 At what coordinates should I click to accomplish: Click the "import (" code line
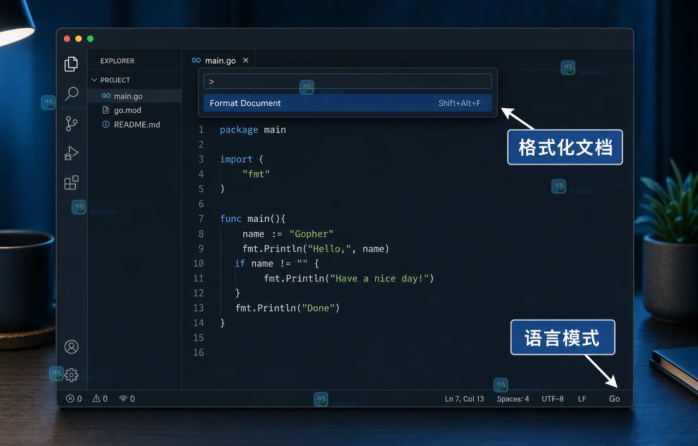pos(242,159)
